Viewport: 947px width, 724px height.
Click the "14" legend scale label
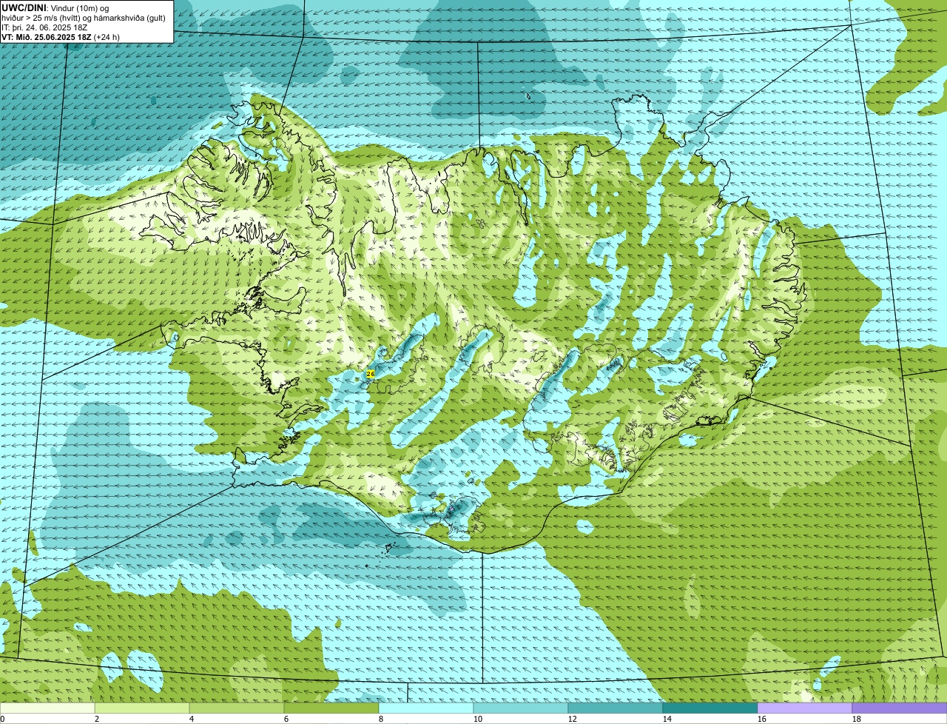click(x=667, y=719)
